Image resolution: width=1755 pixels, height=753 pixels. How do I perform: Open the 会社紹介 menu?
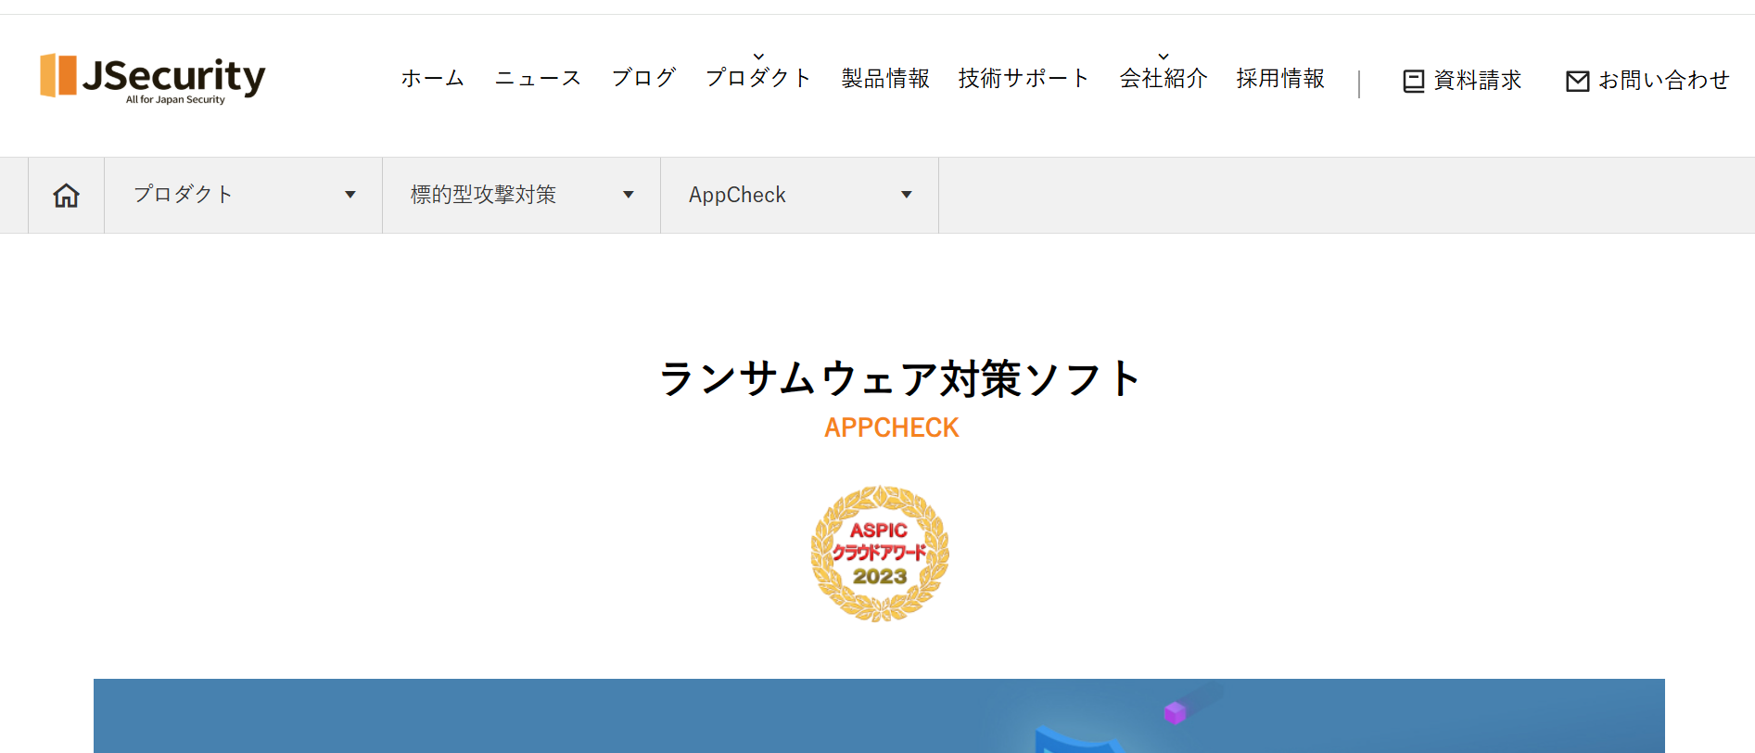1164,79
